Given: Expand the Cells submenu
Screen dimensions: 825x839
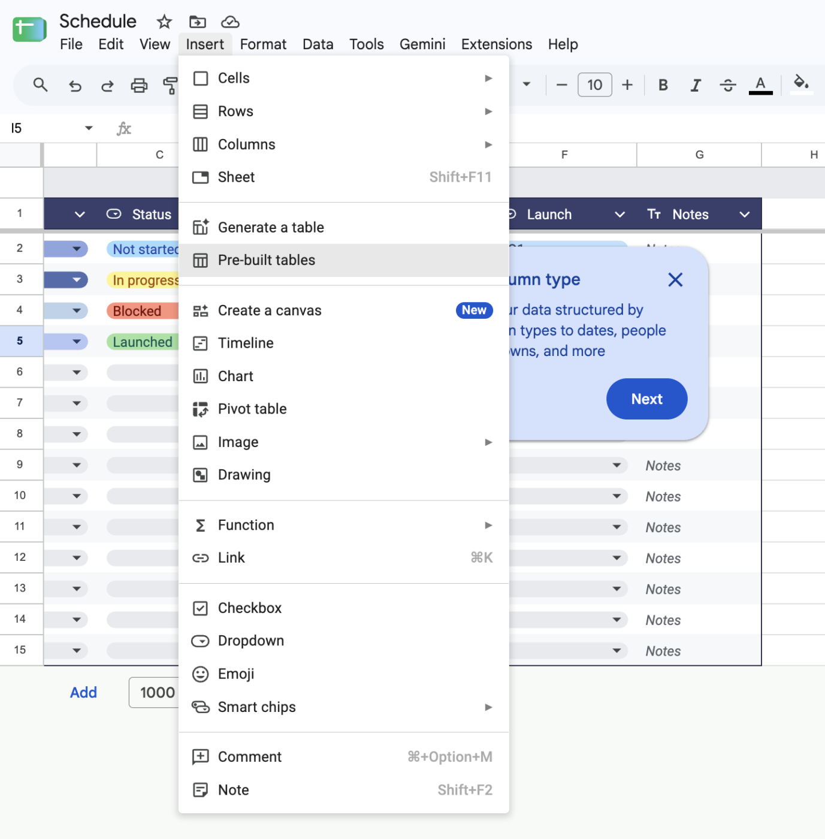Looking at the screenshot, I should pos(344,79).
